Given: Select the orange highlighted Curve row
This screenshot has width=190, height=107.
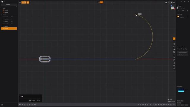Looking at the screenshot, I should click(9, 29).
